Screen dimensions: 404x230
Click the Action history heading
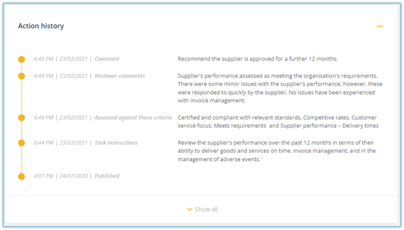(x=41, y=26)
